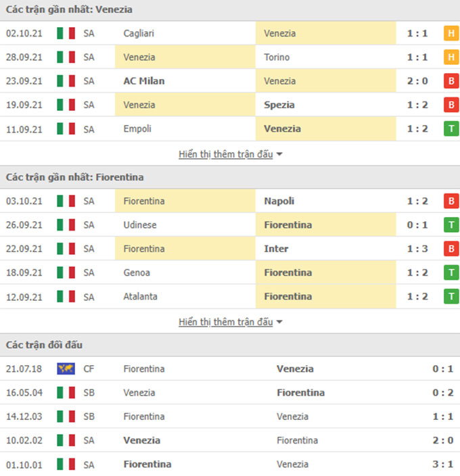460x476 pixels.
Task: Click the orange H badge for Cagliari–Venezia
Action: (451, 33)
